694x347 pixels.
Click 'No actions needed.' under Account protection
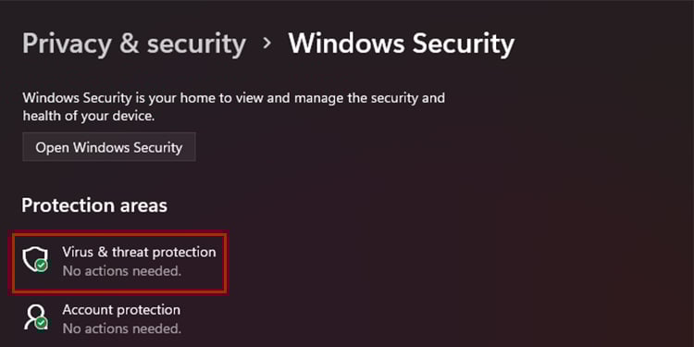pyautogui.click(x=122, y=328)
